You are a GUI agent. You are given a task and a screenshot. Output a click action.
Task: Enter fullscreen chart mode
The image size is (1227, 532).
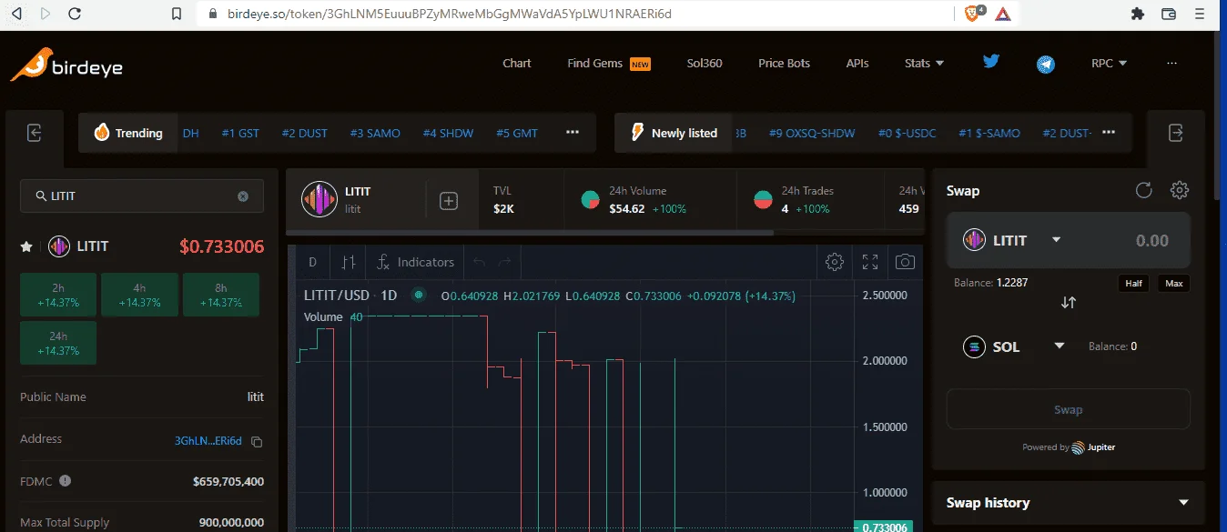coord(870,262)
